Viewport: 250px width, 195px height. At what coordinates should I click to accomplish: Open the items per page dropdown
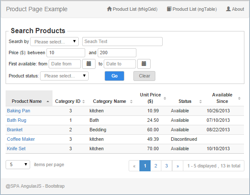[18, 164]
